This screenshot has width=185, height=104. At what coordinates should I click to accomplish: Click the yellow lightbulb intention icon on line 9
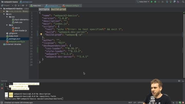(41, 34)
